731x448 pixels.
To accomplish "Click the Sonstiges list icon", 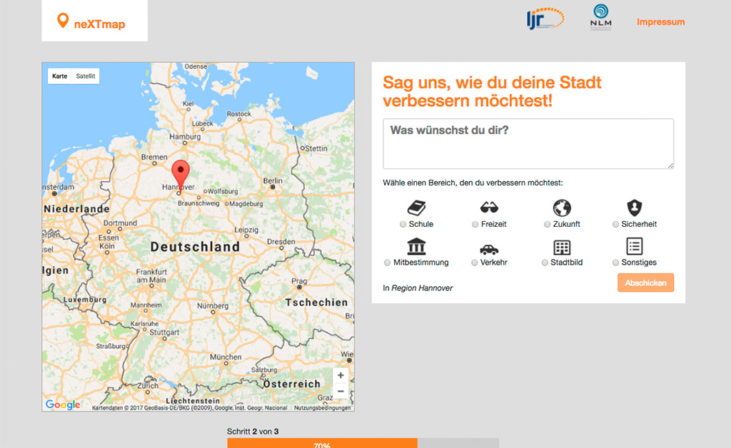I will point(634,246).
